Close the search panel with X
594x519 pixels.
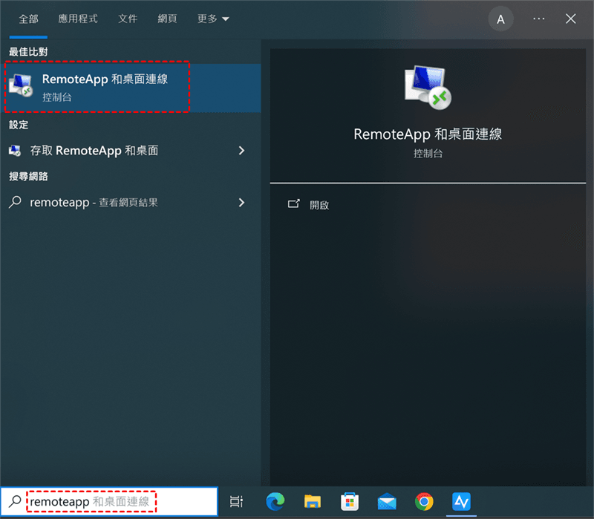[570, 19]
